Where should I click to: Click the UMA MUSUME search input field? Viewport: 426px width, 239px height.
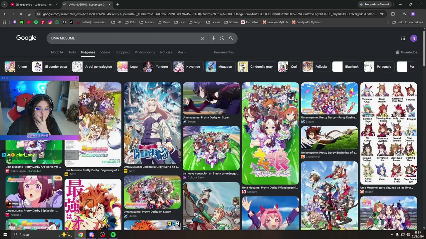[124, 38]
